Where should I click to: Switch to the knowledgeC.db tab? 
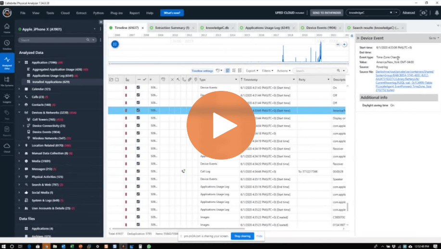coord(217,28)
